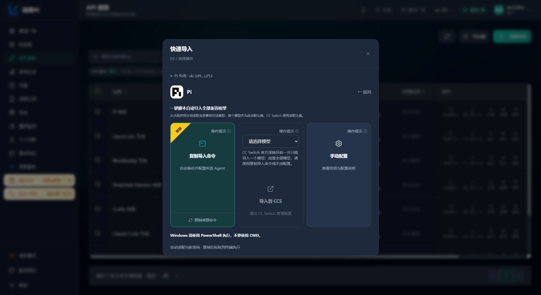Screen dimensions: 541x295
Task: Close the 快速导入 dialog
Action: click(x=368, y=54)
